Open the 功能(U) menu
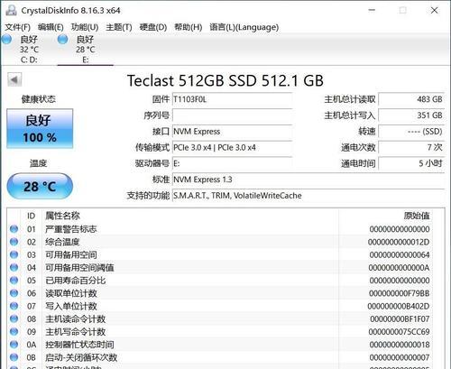 click(x=85, y=27)
